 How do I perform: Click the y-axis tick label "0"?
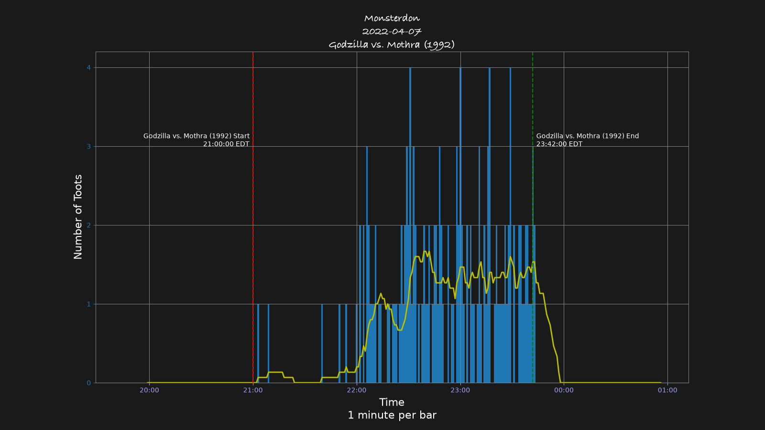click(88, 383)
